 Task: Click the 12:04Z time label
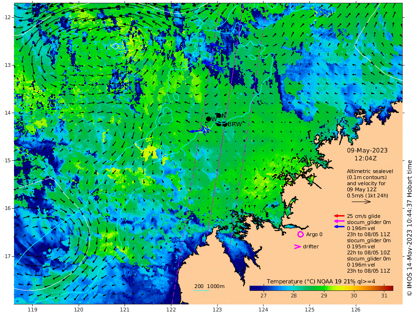(x=366, y=159)
